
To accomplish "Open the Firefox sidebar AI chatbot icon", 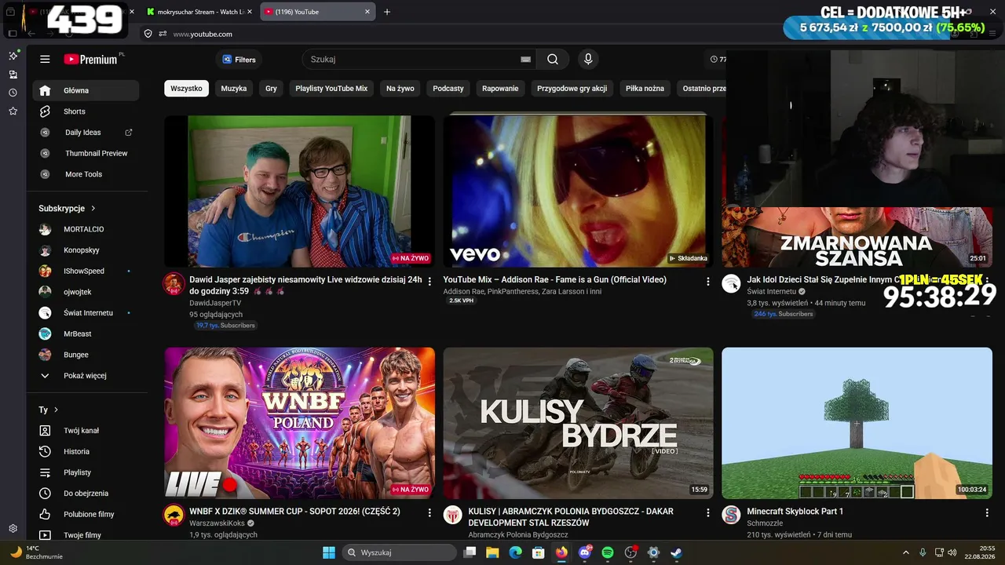I will coord(13,56).
